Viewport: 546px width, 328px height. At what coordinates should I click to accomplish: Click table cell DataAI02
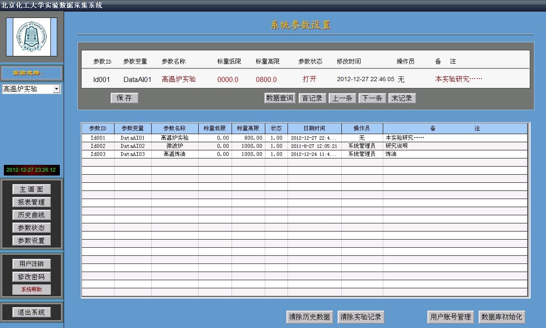coord(133,146)
